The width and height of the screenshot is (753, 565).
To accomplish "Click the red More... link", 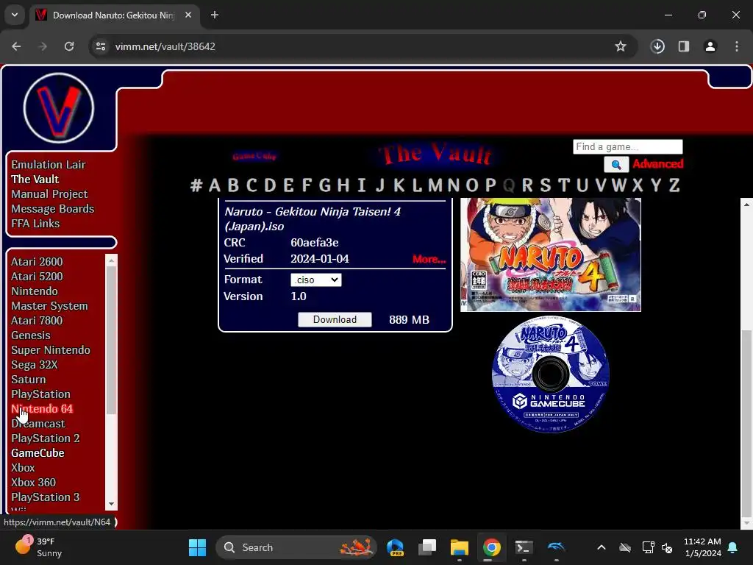I will pyautogui.click(x=429, y=259).
